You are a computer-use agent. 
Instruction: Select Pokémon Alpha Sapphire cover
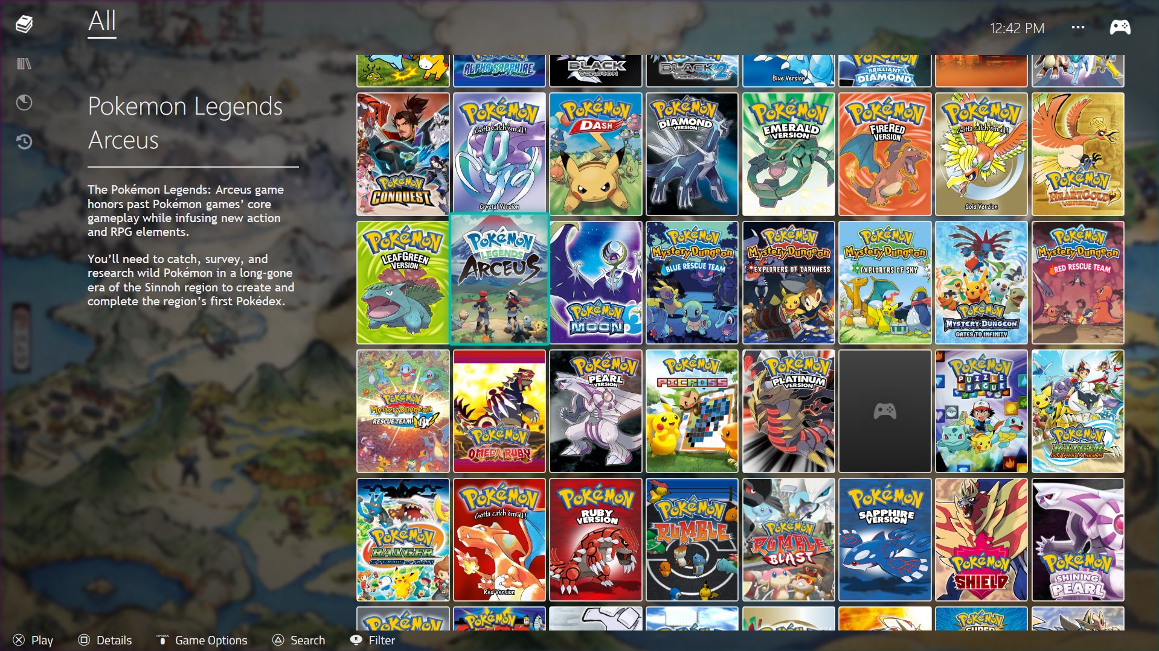tap(499, 71)
